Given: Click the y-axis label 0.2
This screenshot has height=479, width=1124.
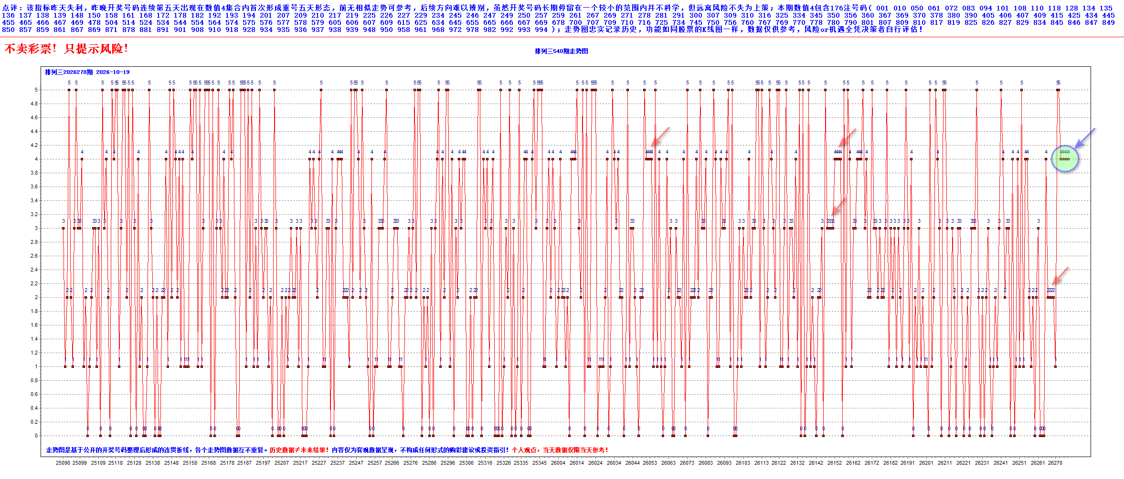Looking at the screenshot, I should pyautogui.click(x=34, y=422).
